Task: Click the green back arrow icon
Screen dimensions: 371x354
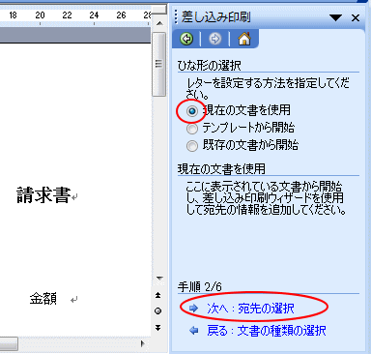Action: [186, 39]
